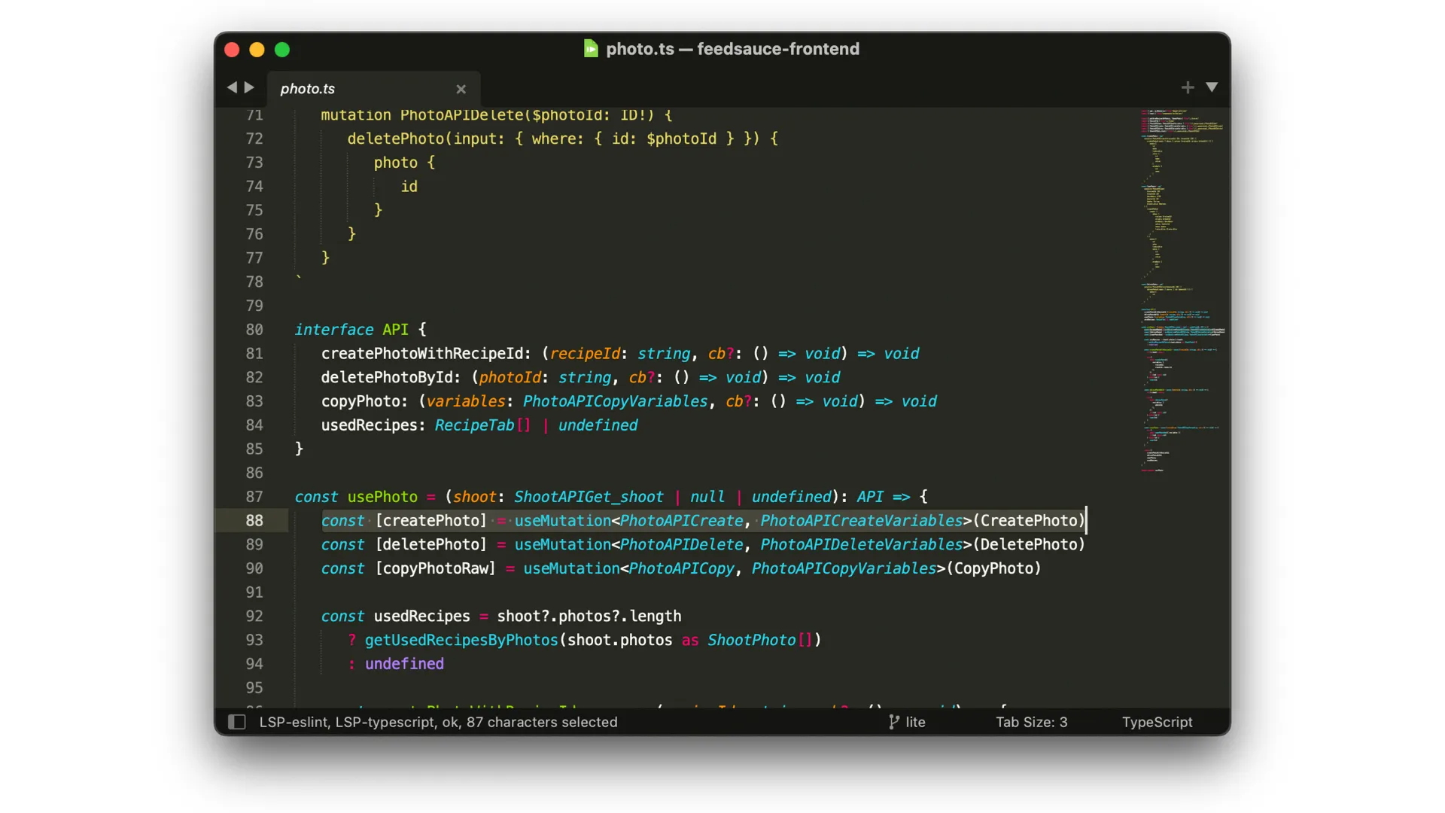1445x813 pixels.
Task: Place cursor on 'interface API' line
Action: click(x=352, y=330)
